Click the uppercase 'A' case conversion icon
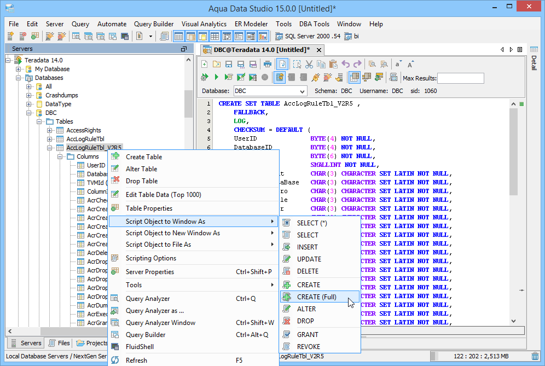The image size is (545, 366). coord(410,65)
